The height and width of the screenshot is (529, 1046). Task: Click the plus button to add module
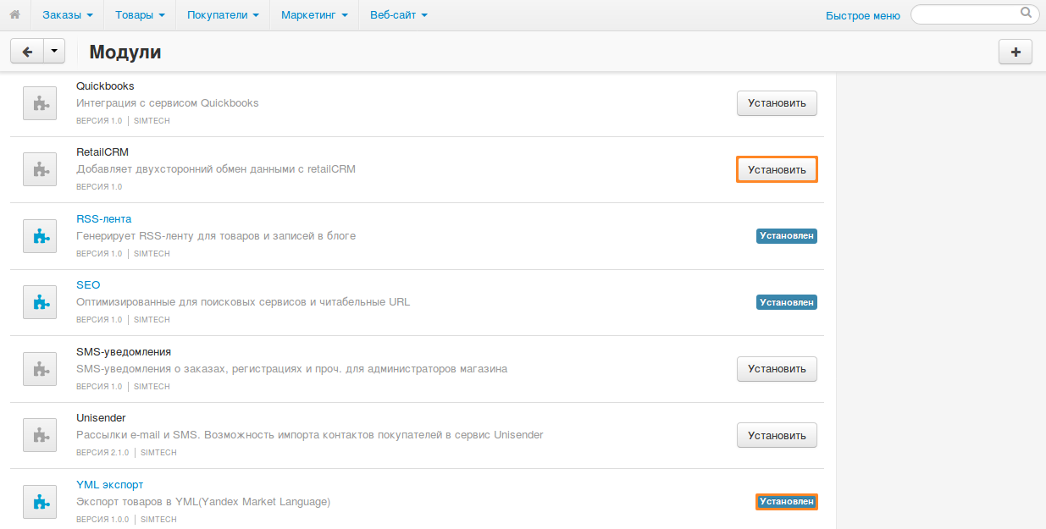click(1016, 52)
